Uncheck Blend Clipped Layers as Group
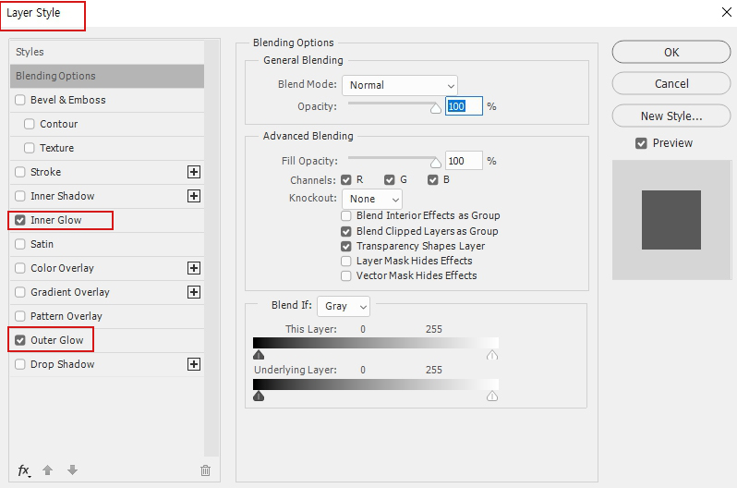The width and height of the screenshot is (737, 488). pyautogui.click(x=346, y=232)
